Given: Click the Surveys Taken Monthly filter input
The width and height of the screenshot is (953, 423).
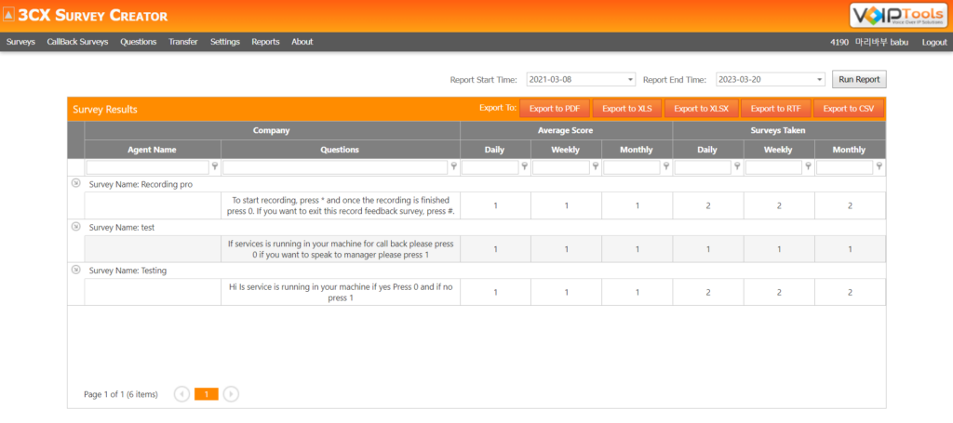Looking at the screenshot, I should click(845, 167).
